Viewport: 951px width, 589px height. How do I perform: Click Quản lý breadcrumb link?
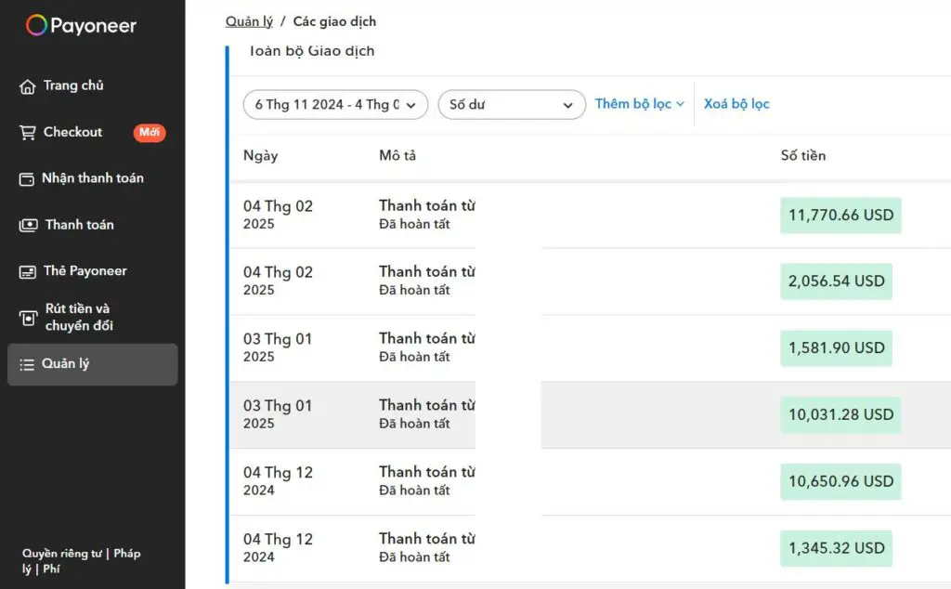[x=249, y=21]
